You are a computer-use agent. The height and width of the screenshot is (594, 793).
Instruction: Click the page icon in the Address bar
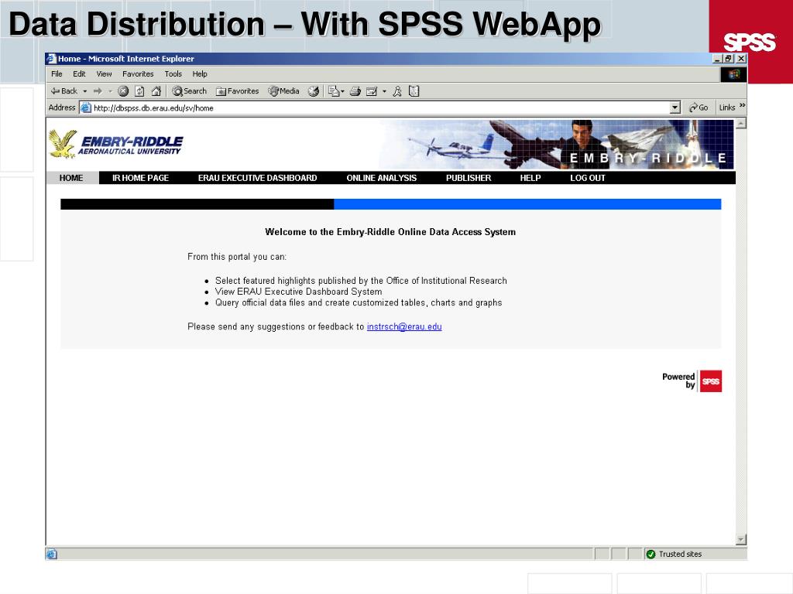(86, 108)
